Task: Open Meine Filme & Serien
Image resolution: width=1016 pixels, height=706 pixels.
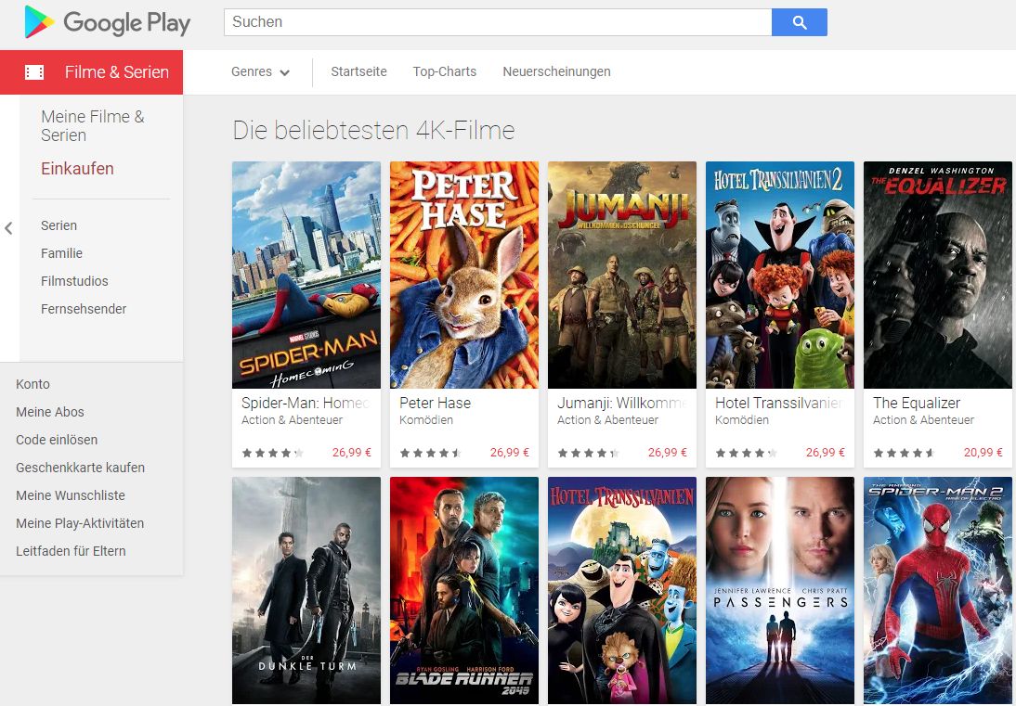Action: 93,125
